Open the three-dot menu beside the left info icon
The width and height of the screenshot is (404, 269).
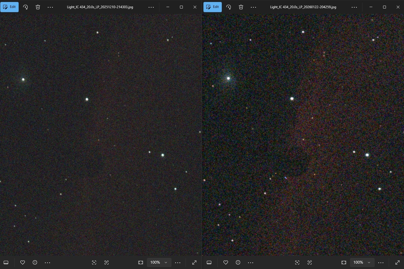click(47, 263)
